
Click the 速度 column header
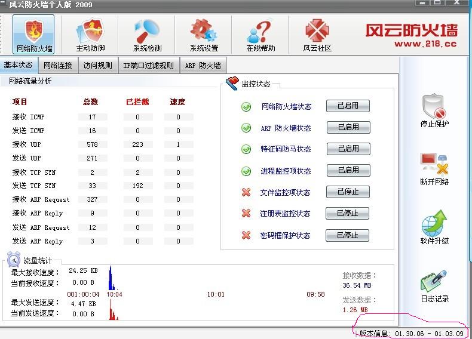(177, 102)
